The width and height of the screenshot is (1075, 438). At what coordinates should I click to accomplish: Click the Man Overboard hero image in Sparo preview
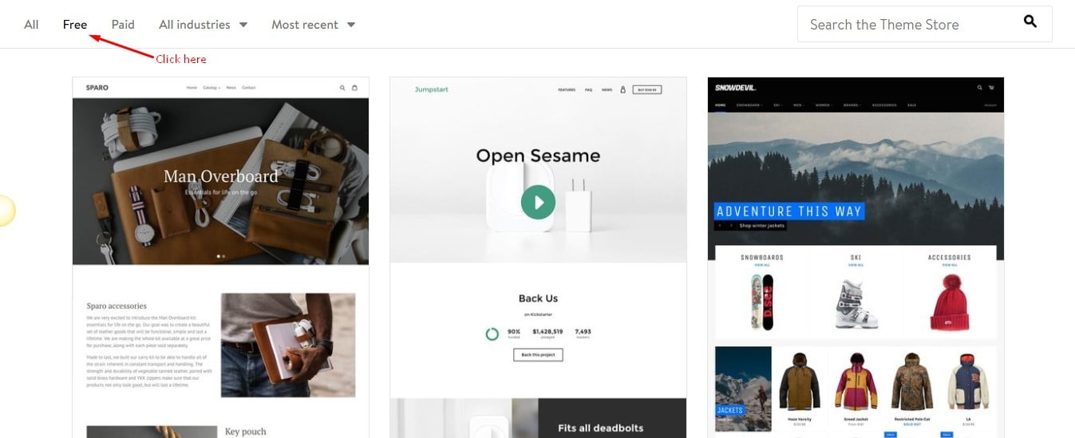pos(220,181)
